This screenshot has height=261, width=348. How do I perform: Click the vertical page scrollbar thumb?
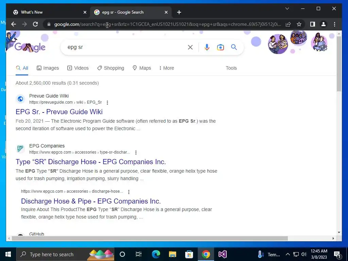point(339,64)
